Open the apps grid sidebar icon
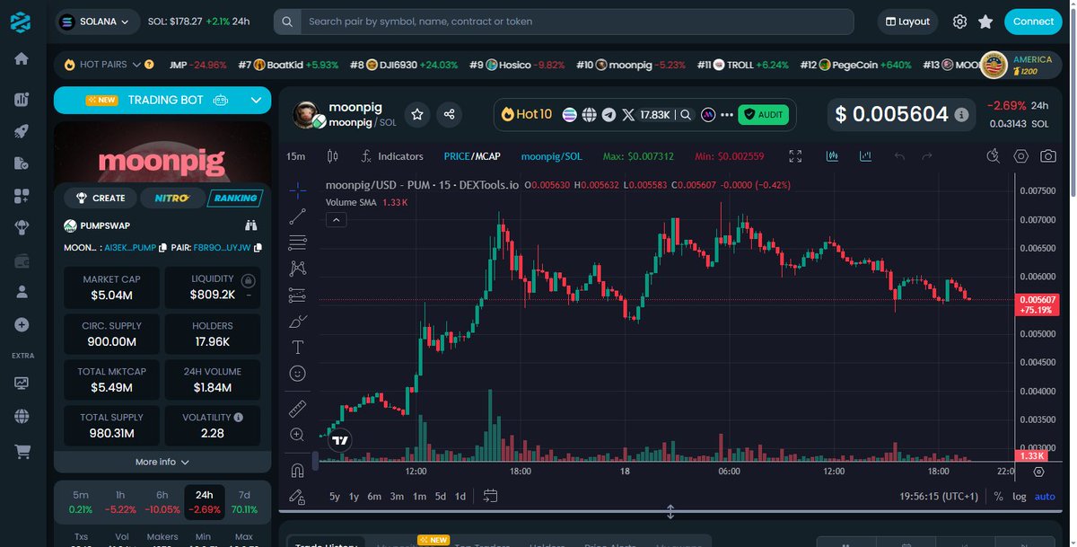Screen dimensions: 1077x547 click(22, 196)
